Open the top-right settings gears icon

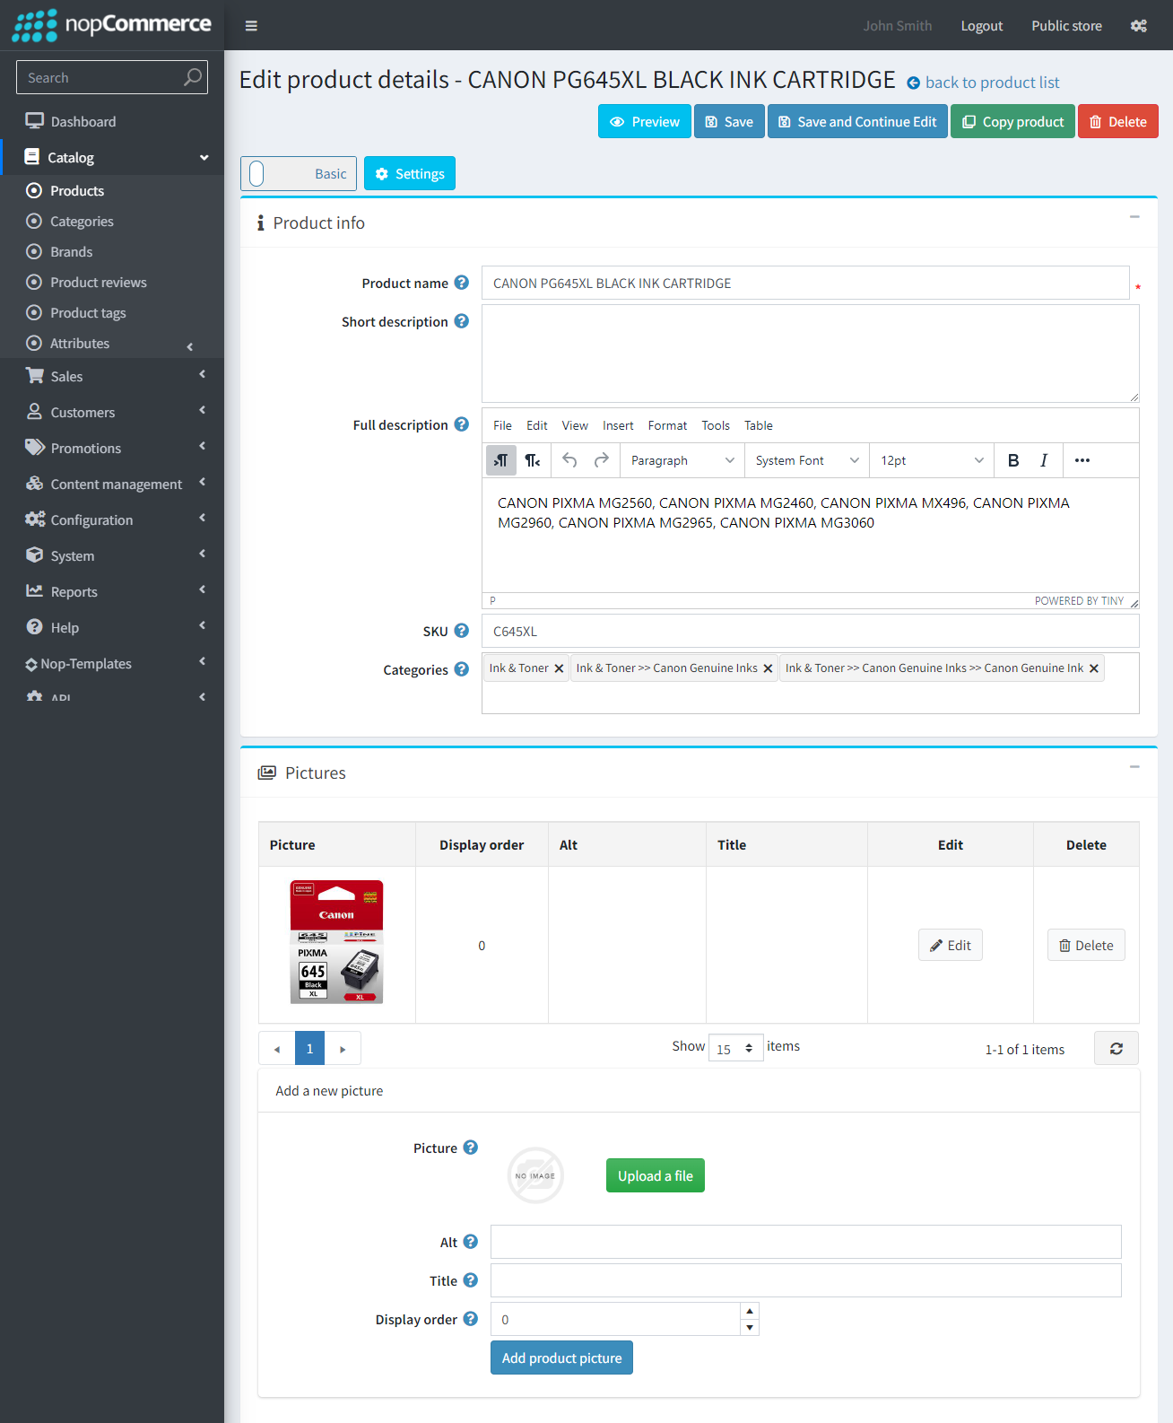[1138, 26]
